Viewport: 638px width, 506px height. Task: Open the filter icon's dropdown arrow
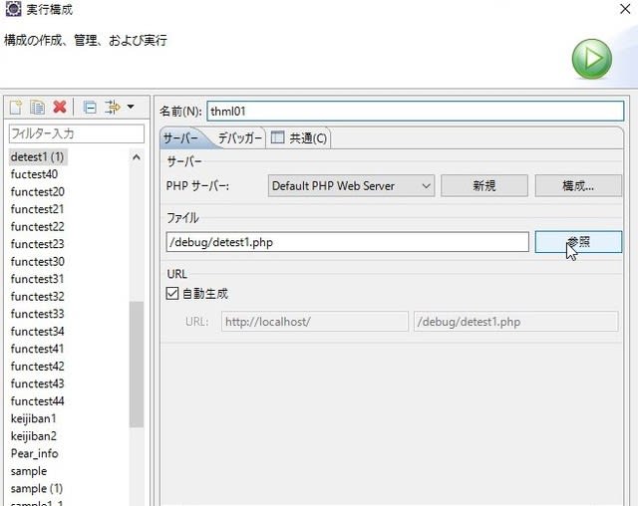coord(131,107)
